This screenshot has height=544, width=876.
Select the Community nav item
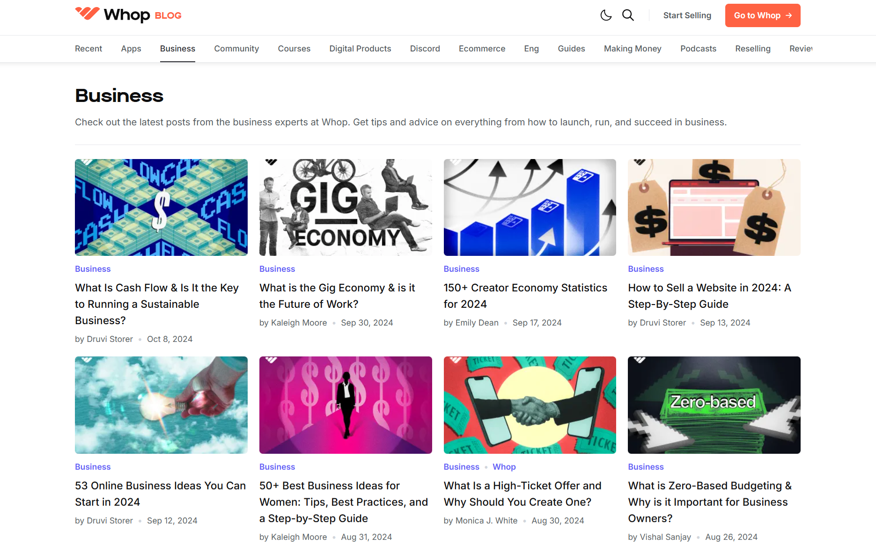(x=236, y=49)
